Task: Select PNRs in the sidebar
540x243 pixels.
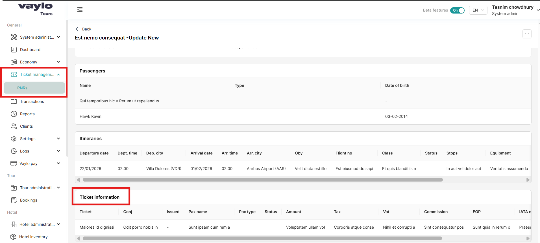Action: 22,88
